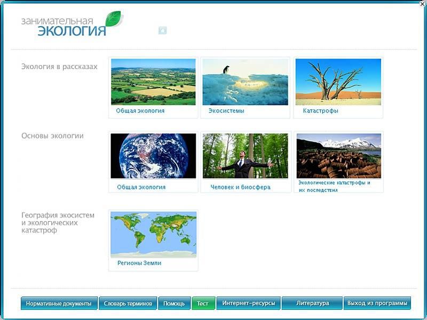Click the green leaf logo

(113, 19)
